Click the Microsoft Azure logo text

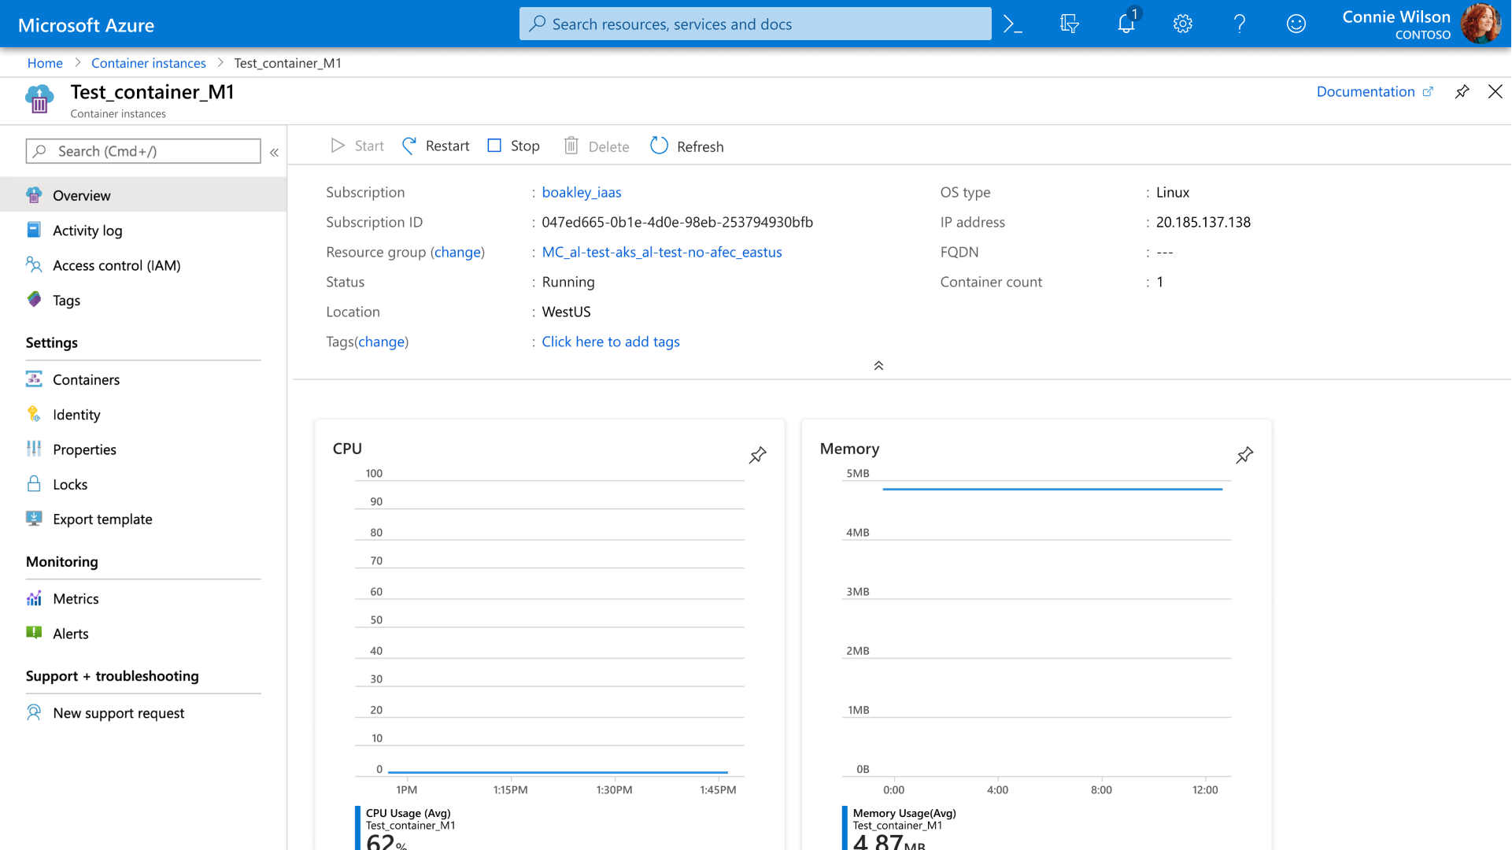tap(86, 25)
